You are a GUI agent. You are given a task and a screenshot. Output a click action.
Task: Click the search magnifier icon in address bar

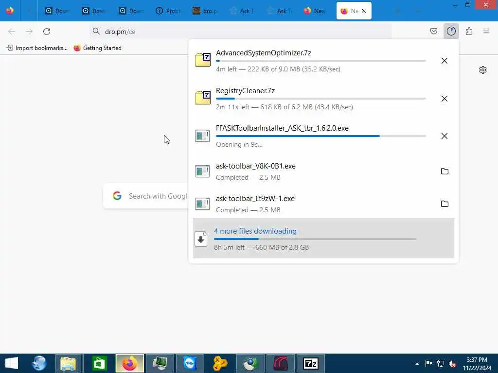[x=96, y=31]
